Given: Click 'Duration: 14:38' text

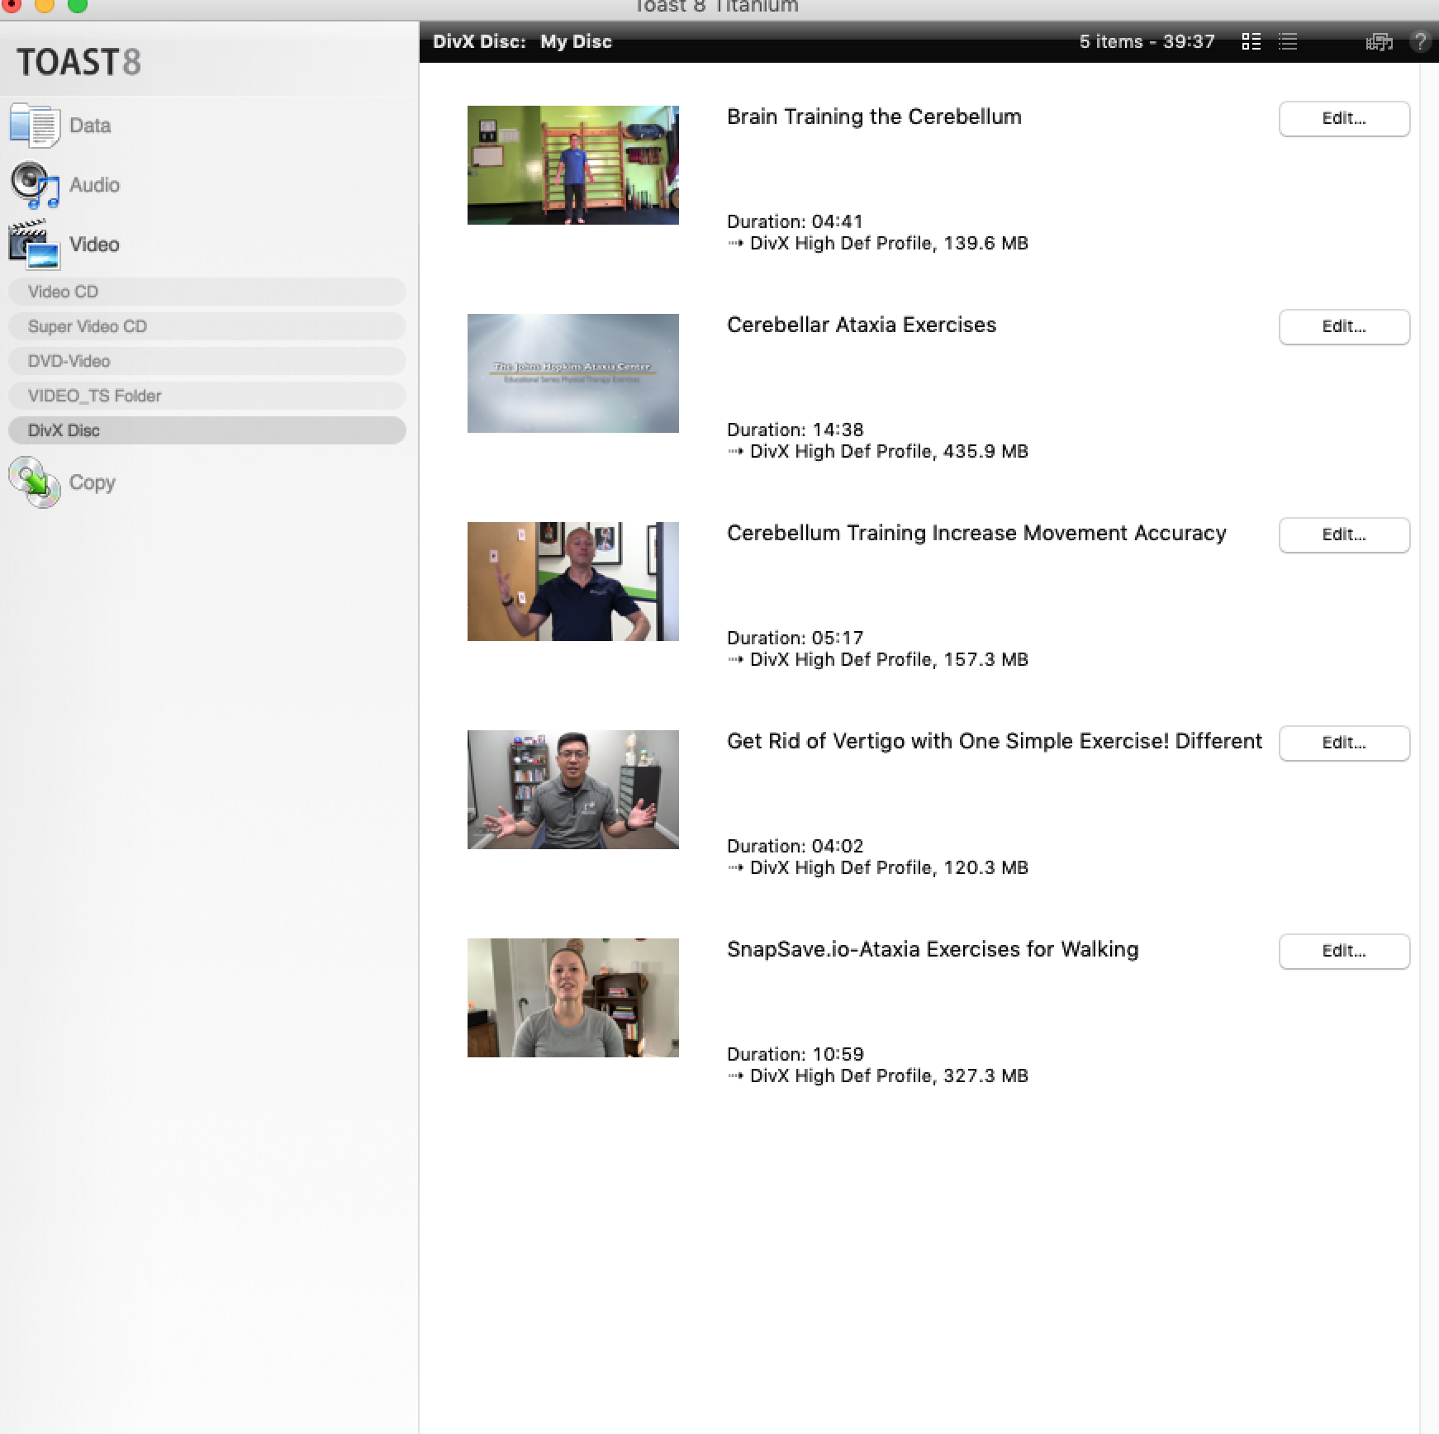Looking at the screenshot, I should pos(795,430).
